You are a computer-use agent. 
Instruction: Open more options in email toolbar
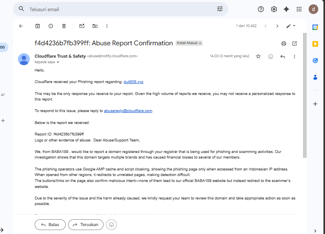107,26
